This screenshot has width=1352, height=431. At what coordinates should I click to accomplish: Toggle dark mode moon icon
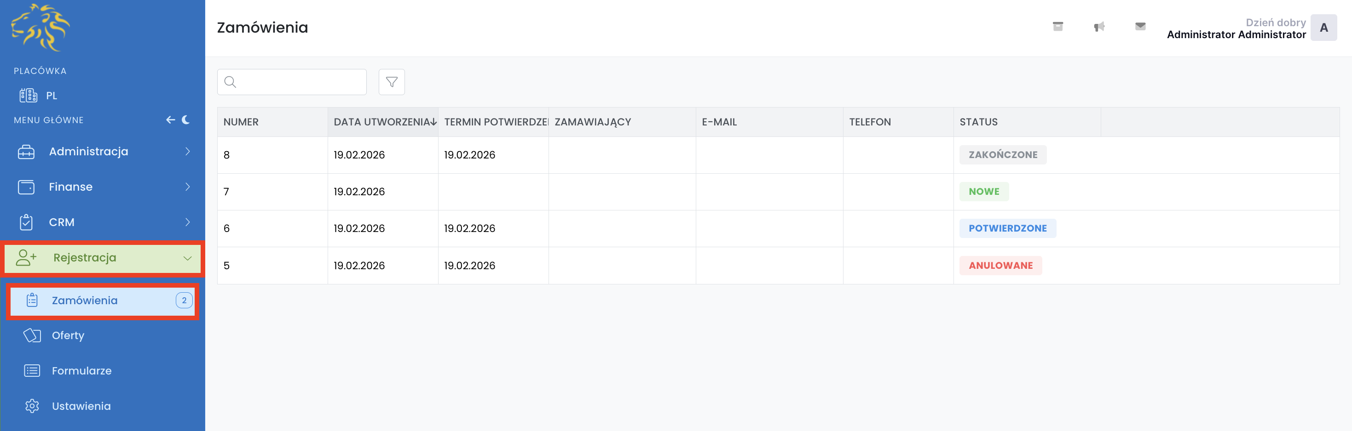[186, 120]
